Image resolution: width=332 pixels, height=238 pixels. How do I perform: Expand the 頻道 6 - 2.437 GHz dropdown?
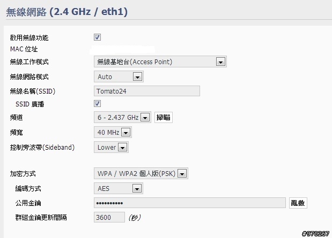(122, 117)
